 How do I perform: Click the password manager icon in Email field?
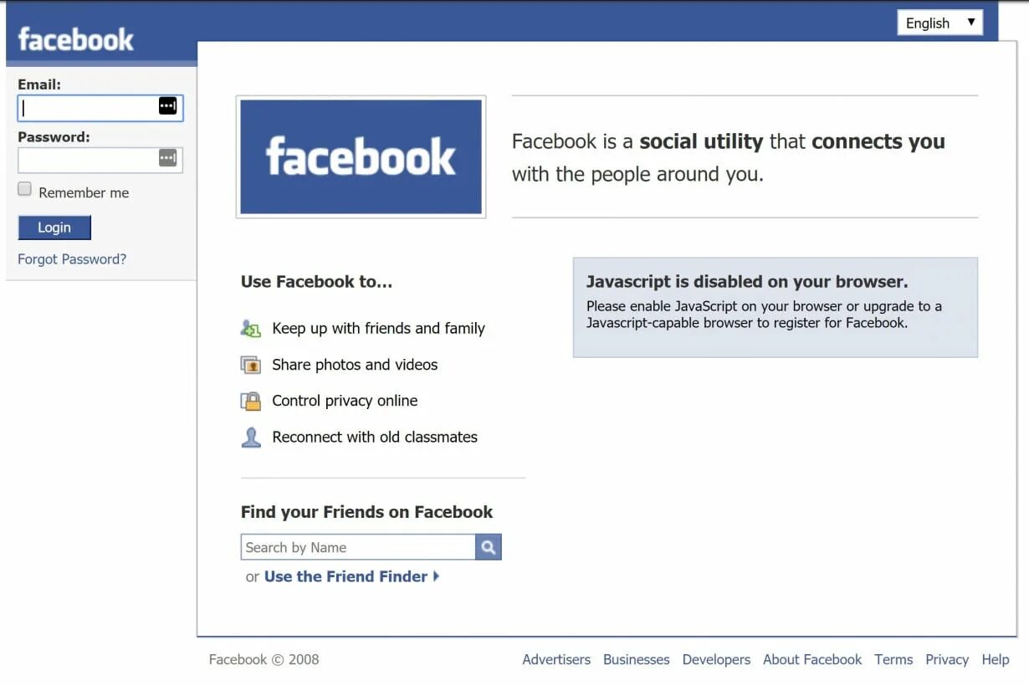168,105
